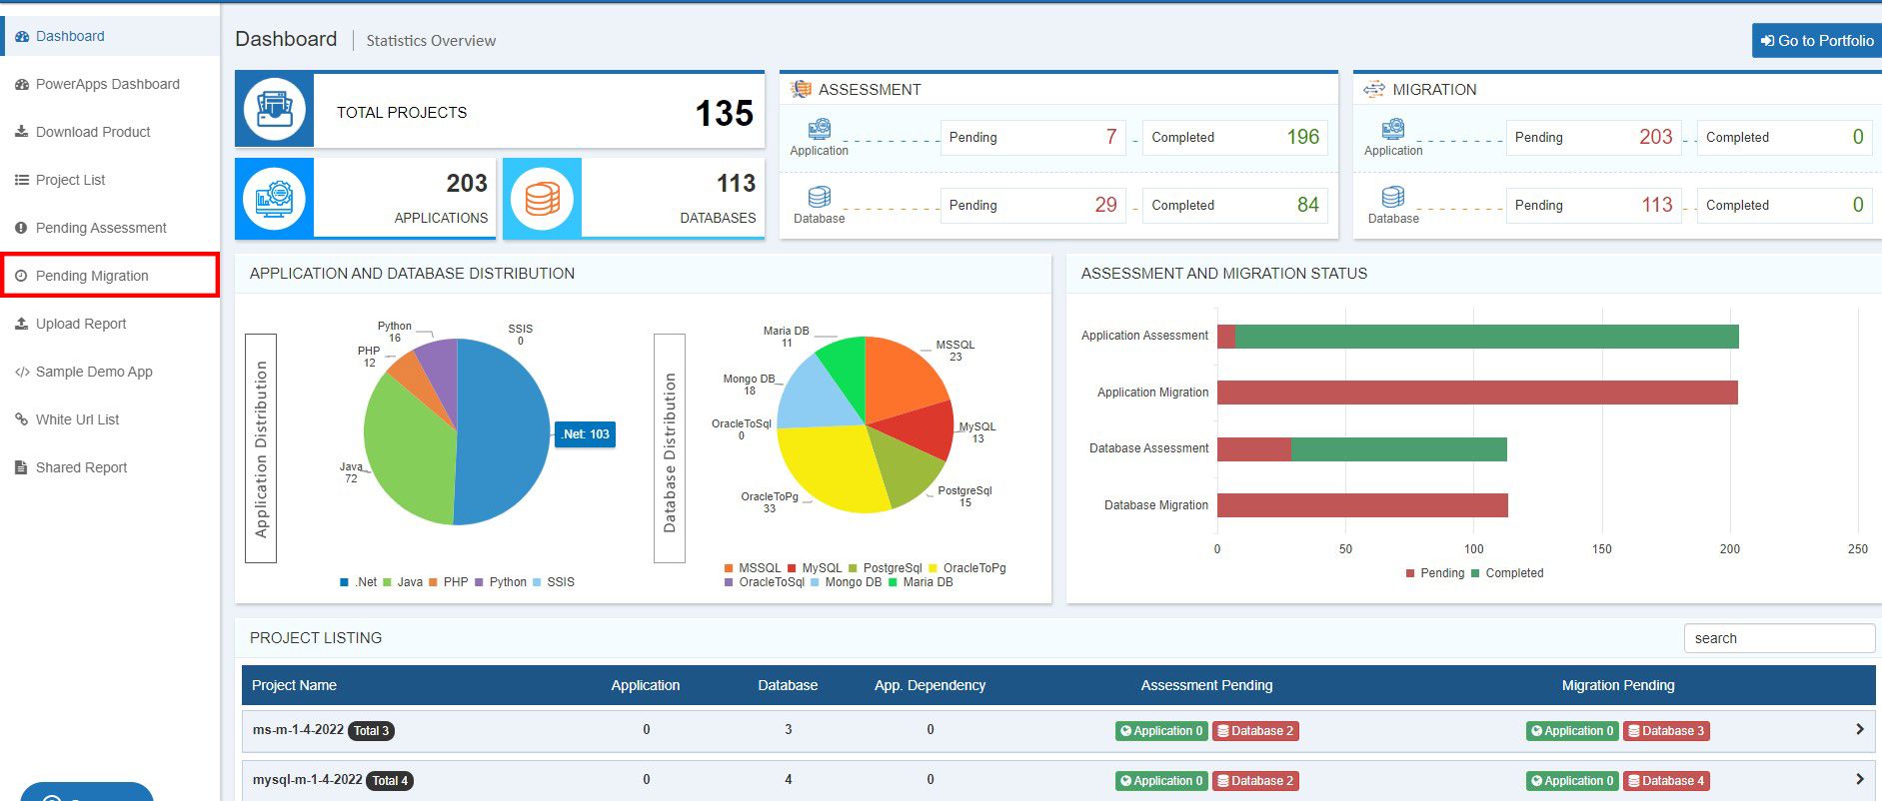Click Database 3 badge for ms-m-1-4-2022 migration
1882x801 pixels.
1666,731
